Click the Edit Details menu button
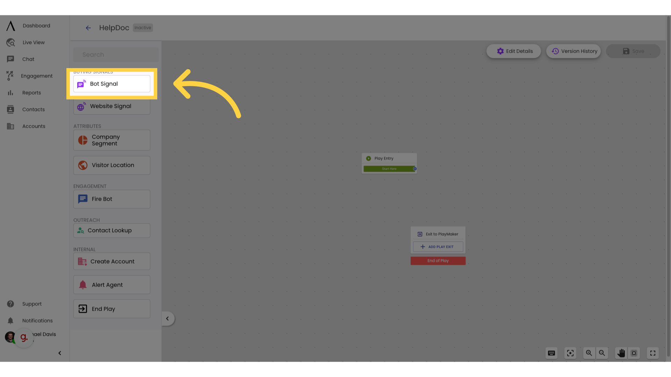 [515, 51]
